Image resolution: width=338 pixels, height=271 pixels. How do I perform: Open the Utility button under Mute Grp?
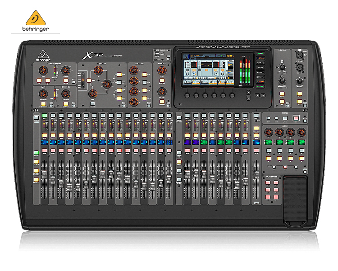click(260, 86)
